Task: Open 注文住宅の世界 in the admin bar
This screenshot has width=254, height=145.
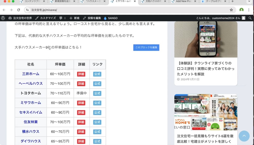Action: pyautogui.click(x=20, y=18)
